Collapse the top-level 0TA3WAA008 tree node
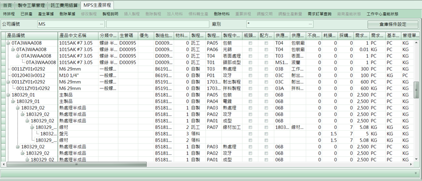 (8, 43)
